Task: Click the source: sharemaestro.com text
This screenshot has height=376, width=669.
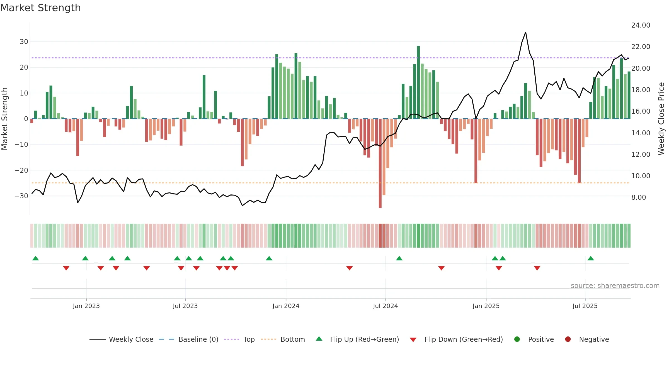Action: (x=615, y=285)
